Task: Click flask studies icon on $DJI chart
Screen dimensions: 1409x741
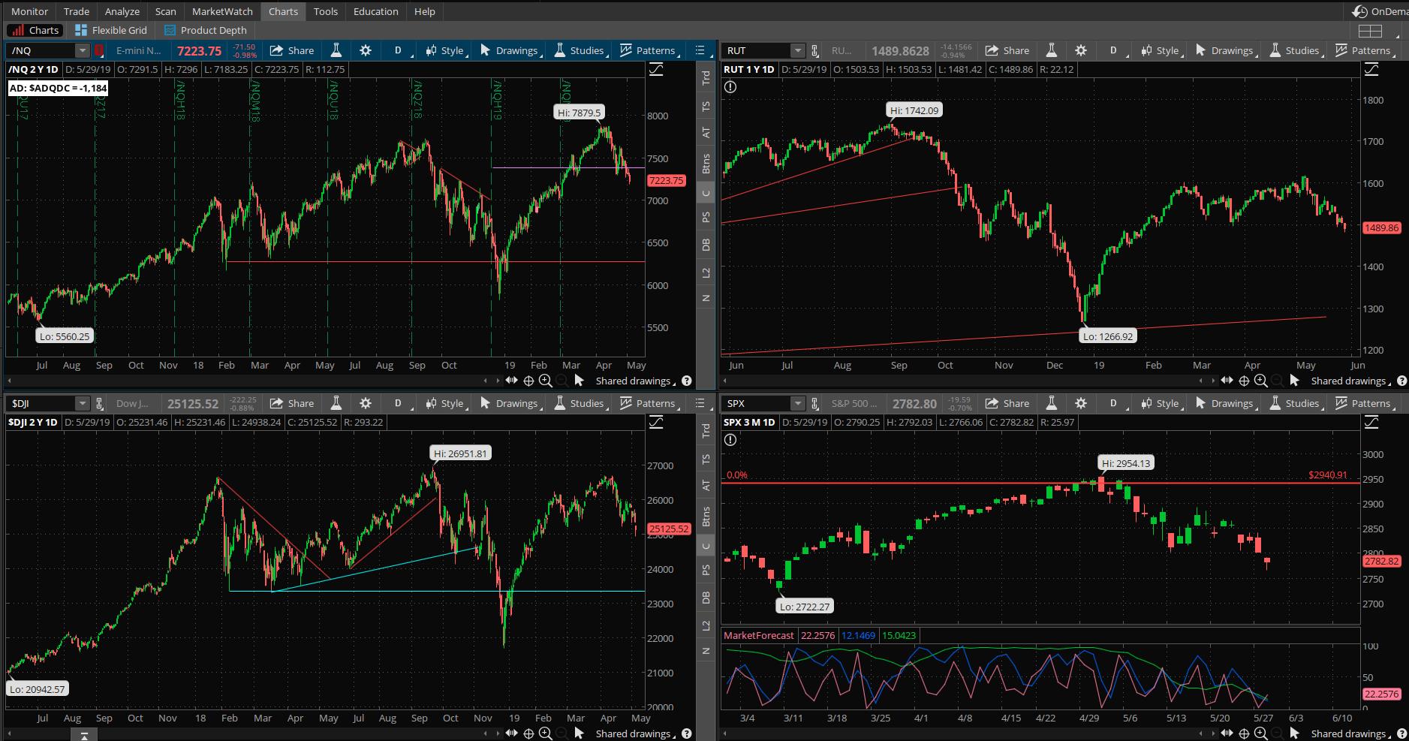Action: tap(336, 403)
